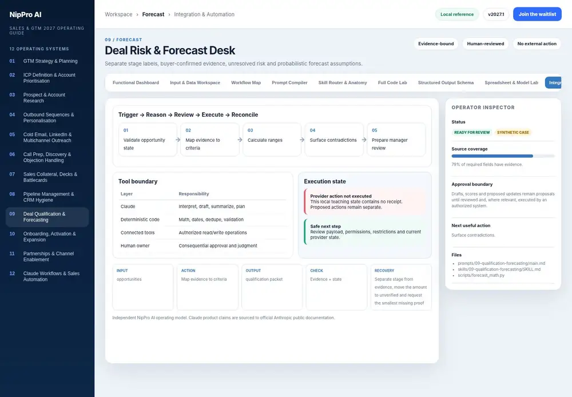Switch to Prompt Compiler tab
This screenshot has width=572, height=397.
289,83
